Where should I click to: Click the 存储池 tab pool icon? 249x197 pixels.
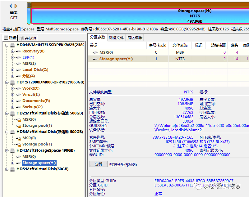tap(21, 38)
